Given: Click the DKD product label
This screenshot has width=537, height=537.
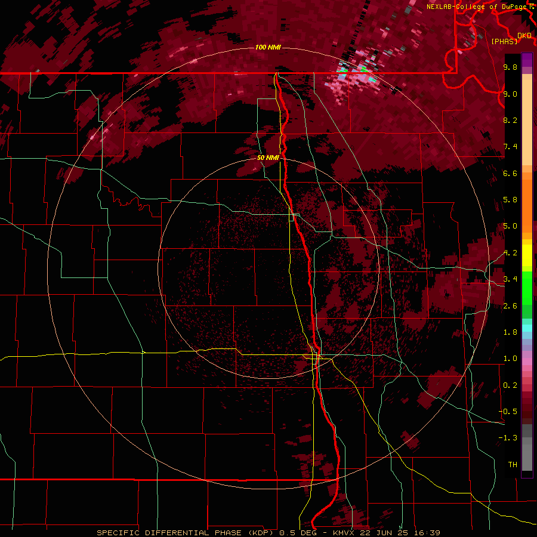Looking at the screenshot, I should pyautogui.click(x=524, y=36).
